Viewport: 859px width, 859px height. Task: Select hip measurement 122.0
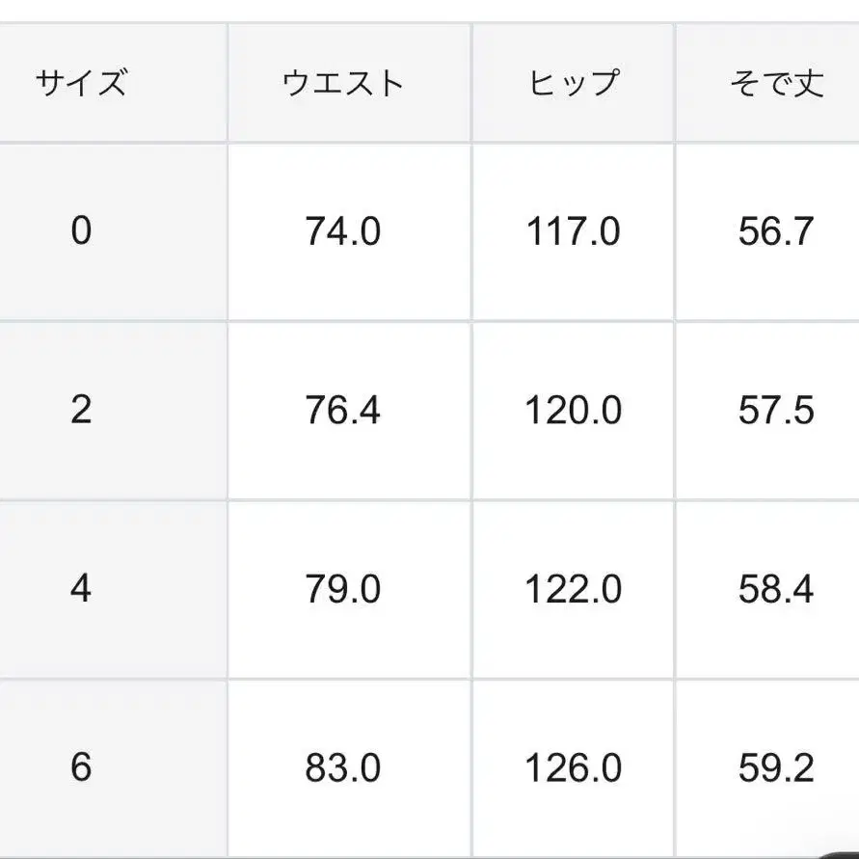(573, 589)
